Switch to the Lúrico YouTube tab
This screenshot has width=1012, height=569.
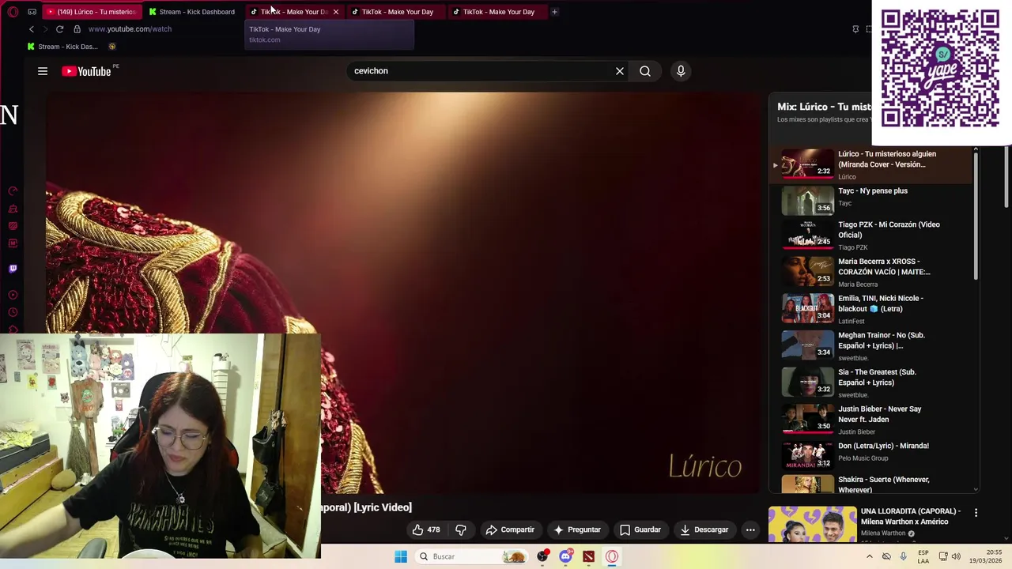91,12
